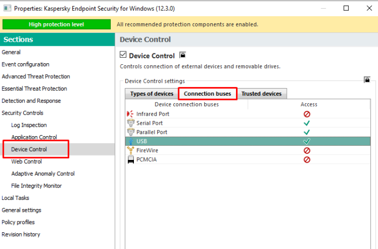
Task: Open File Integrity Monitor subsection
Action: pyautogui.click(x=36, y=186)
